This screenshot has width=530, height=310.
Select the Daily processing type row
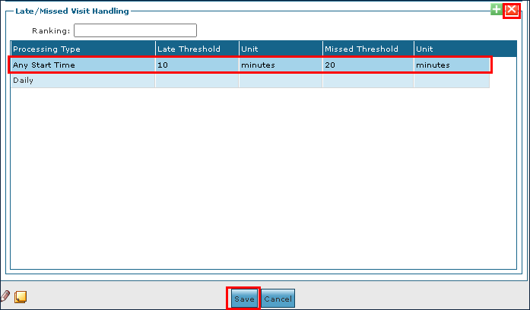[x=82, y=81]
